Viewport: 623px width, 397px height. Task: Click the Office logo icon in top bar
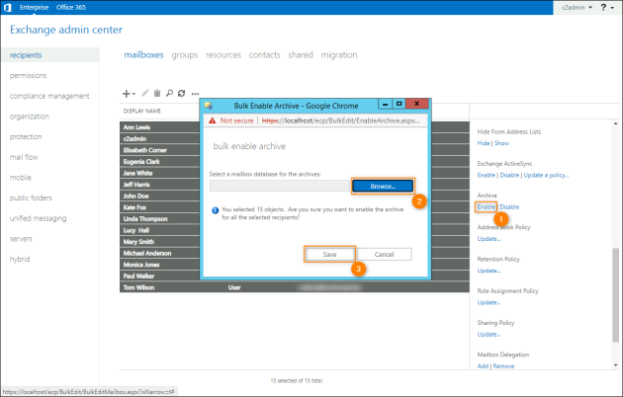(8, 8)
